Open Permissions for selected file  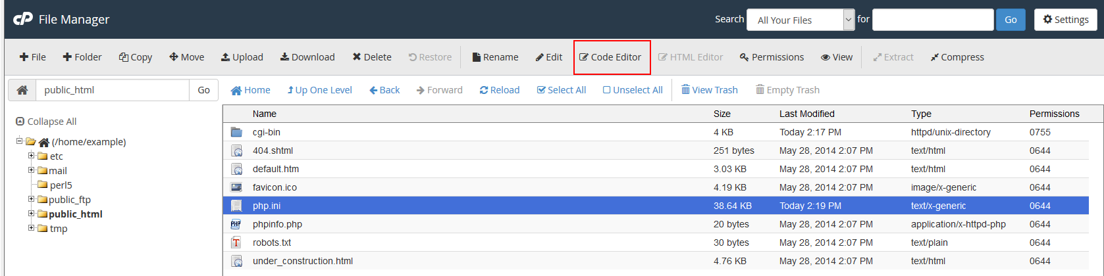click(772, 57)
